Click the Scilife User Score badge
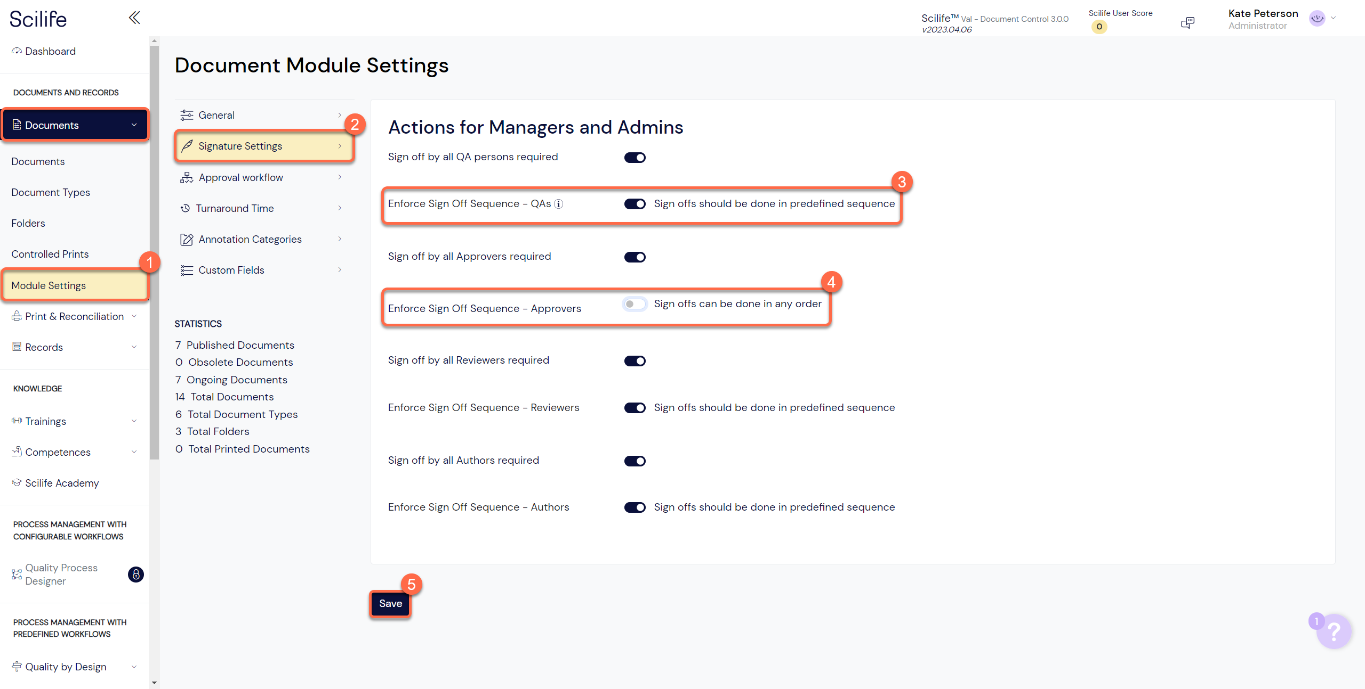1365x689 pixels. pos(1099,27)
